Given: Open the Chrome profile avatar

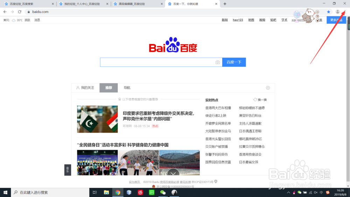Looking at the screenshot, I should (x=337, y=12).
